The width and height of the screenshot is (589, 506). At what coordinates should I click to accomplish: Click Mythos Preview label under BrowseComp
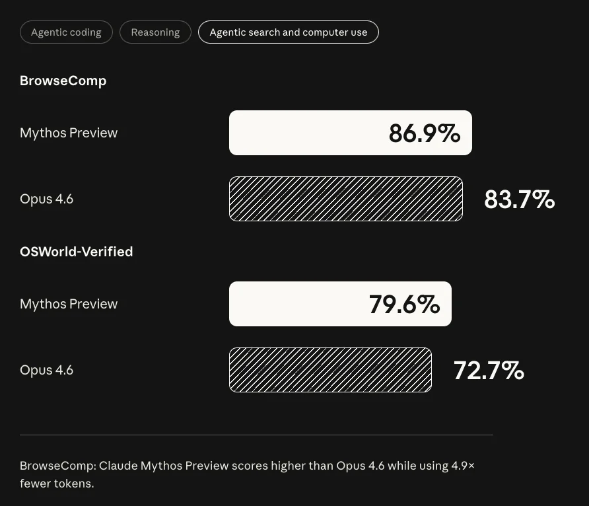pyautogui.click(x=69, y=133)
